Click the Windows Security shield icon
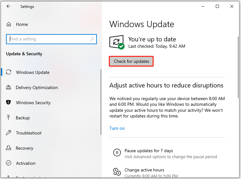 coord(9,102)
